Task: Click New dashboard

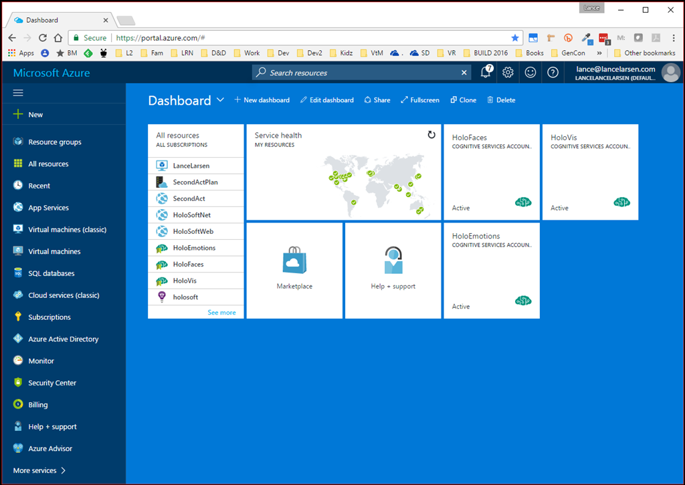Action: click(262, 100)
